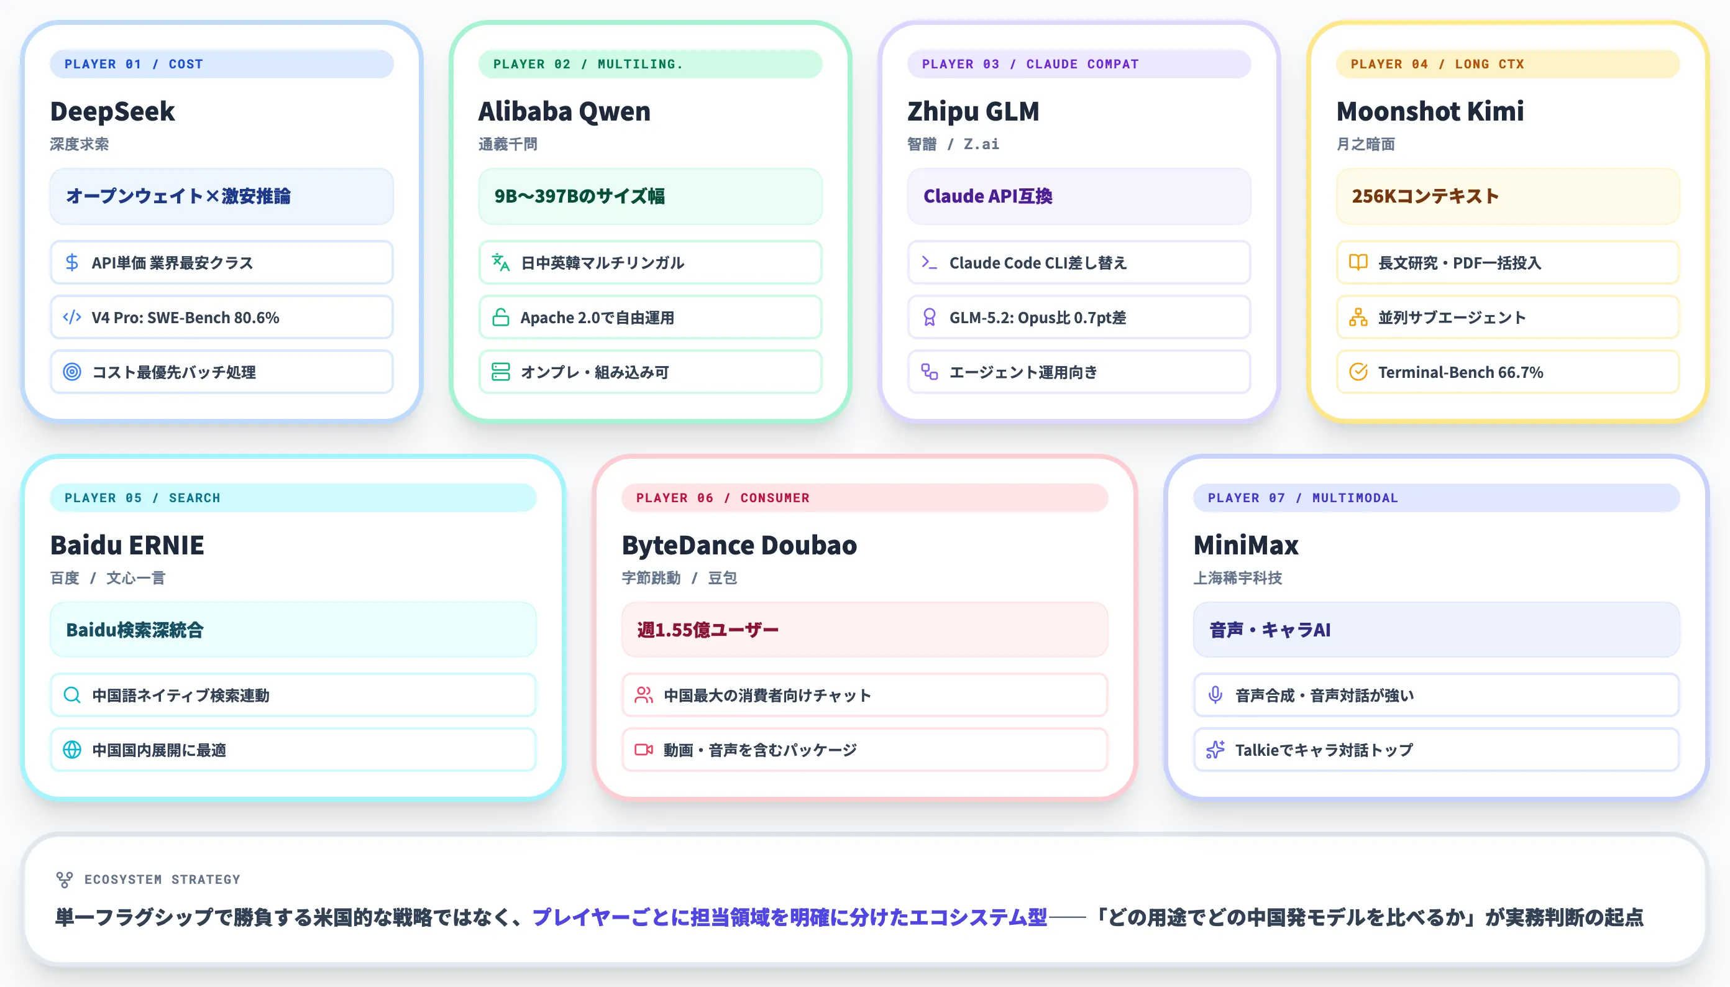Click the open book icon in Moonshot Kimi card
1730x987 pixels.
[1358, 262]
